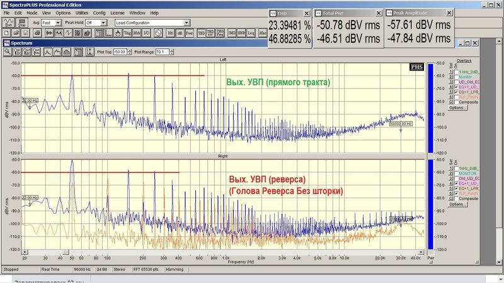This screenshot has width=504, height=283.
Task: Open the Config menu
Action: click(x=100, y=13)
